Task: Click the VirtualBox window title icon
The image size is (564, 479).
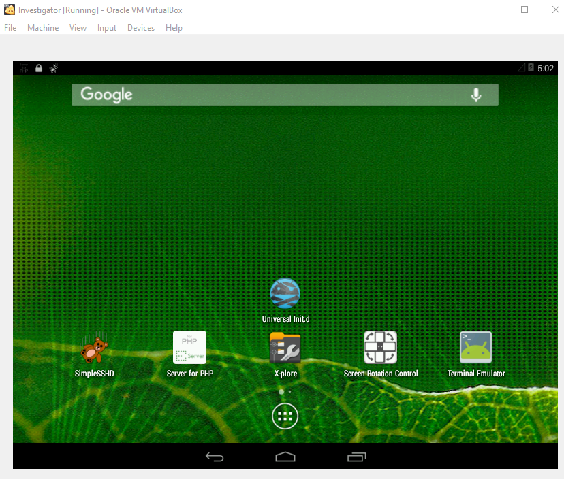Action: click(x=10, y=10)
